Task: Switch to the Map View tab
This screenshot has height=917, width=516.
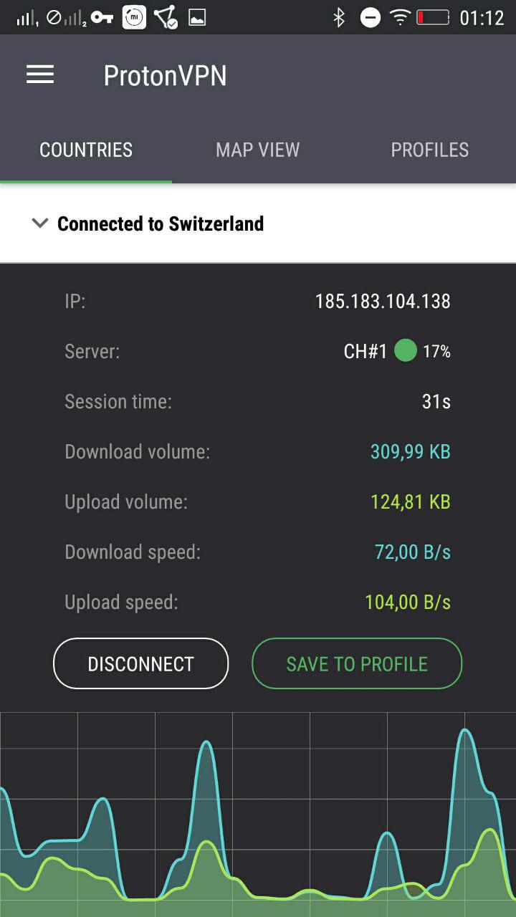Action: (257, 150)
